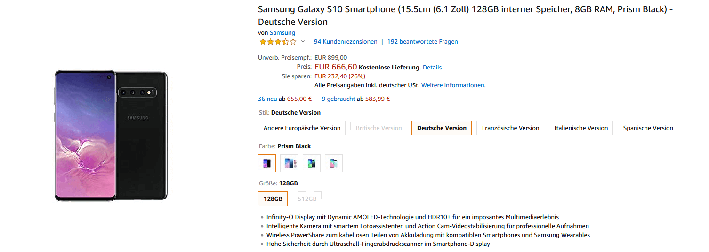Viewport: 709px width, 252px height.
Task: Open the 94 Kundenrezensionen link
Action: 346,42
